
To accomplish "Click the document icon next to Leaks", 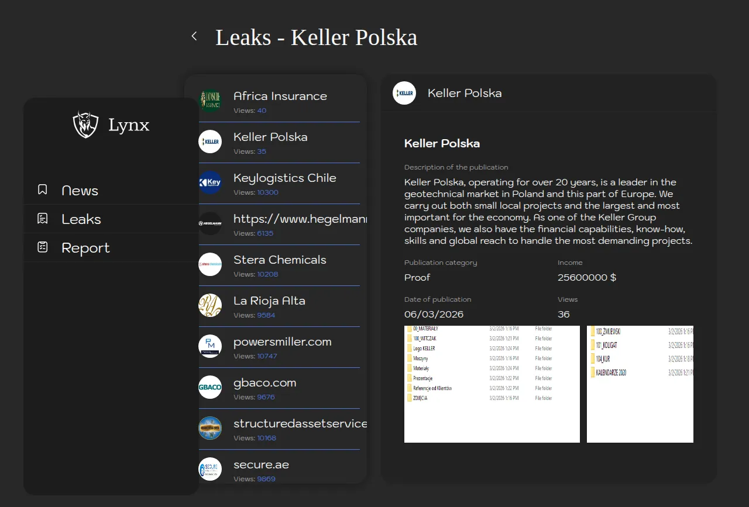I will click(x=43, y=218).
